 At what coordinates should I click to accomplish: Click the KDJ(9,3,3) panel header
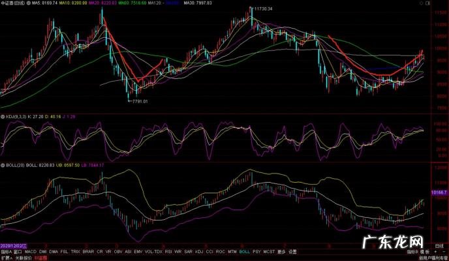[x=14, y=116]
